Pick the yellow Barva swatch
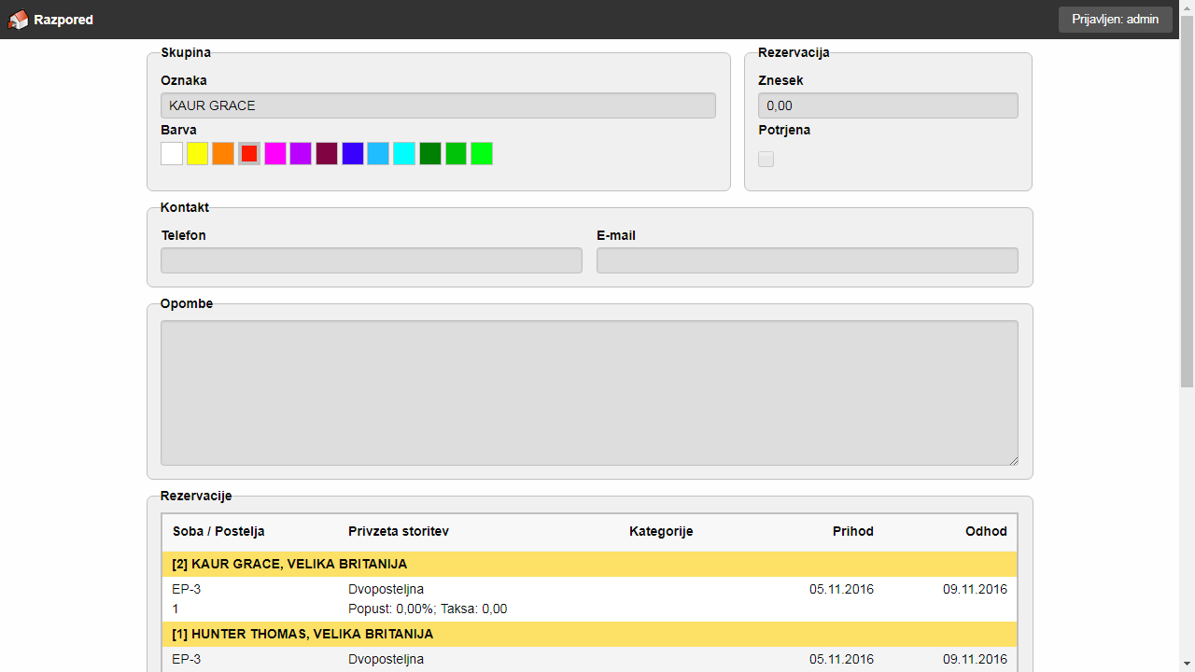The width and height of the screenshot is (1195, 672). coord(197,154)
